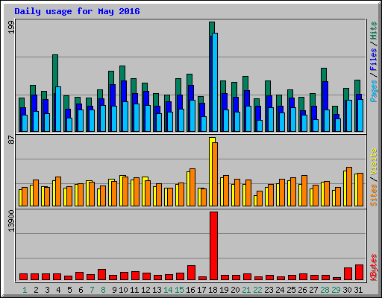Screen dimensions: 382x298
Task: Click the orange Sites bar for day 16
Action: click(192, 187)
